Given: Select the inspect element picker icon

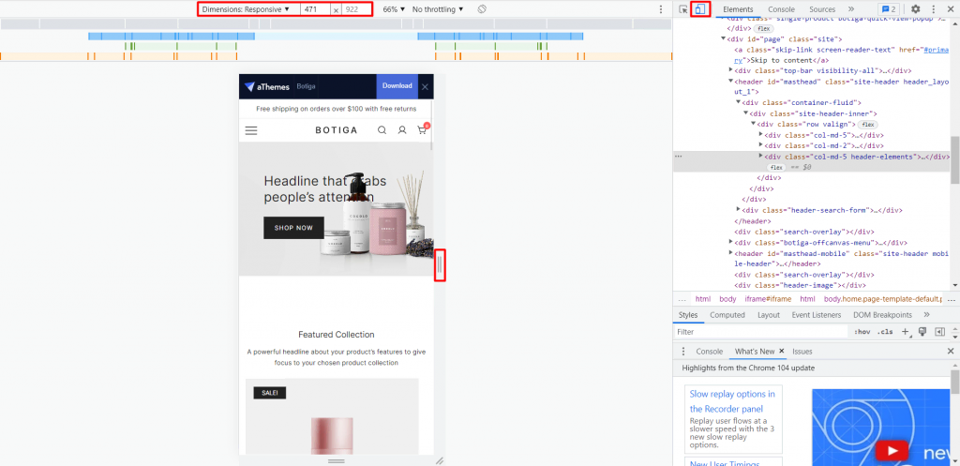Looking at the screenshot, I should (x=683, y=9).
